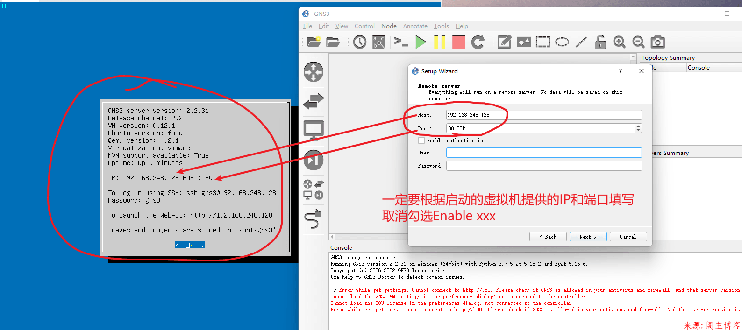742x330 pixels.
Task: Browse all devices sidebar icon
Action: coord(314,190)
